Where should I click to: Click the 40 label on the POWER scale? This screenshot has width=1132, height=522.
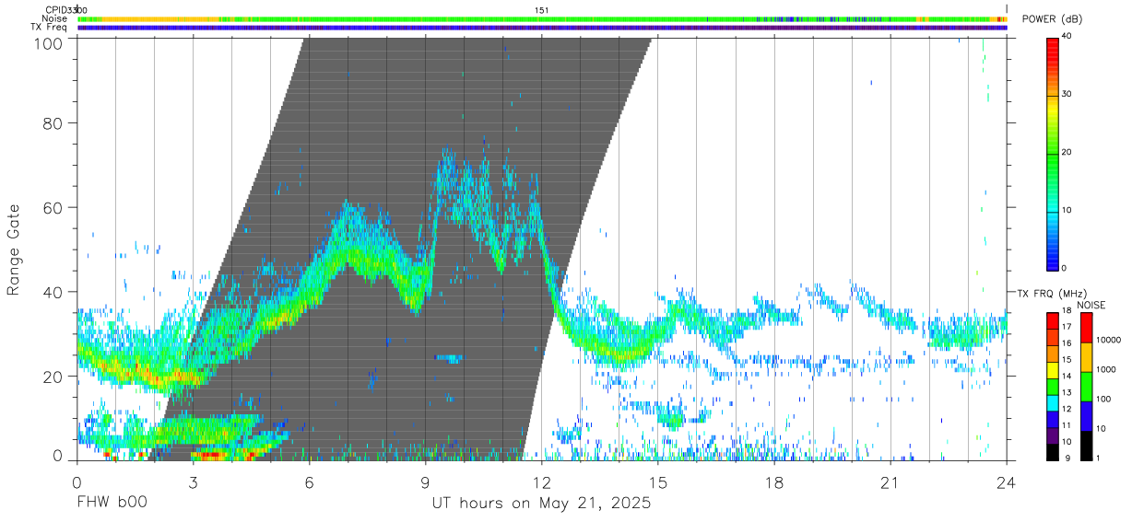[1067, 37]
